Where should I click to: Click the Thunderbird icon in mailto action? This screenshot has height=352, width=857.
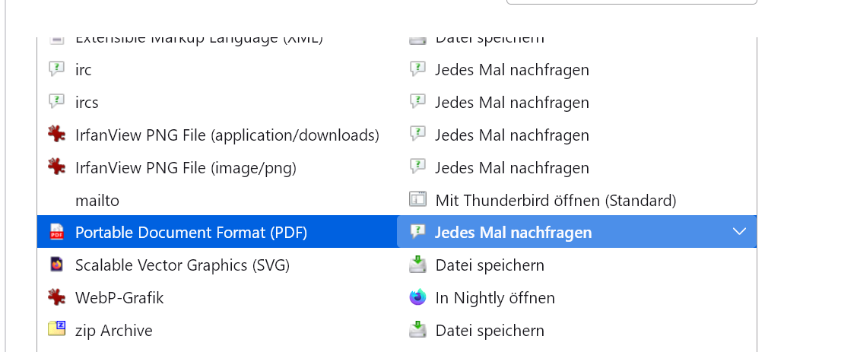point(417,200)
